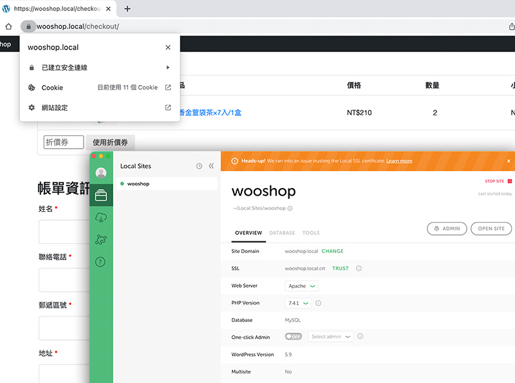Open Learn more link in orange banner
Image resolution: width=515 pixels, height=383 pixels.
tap(399, 161)
